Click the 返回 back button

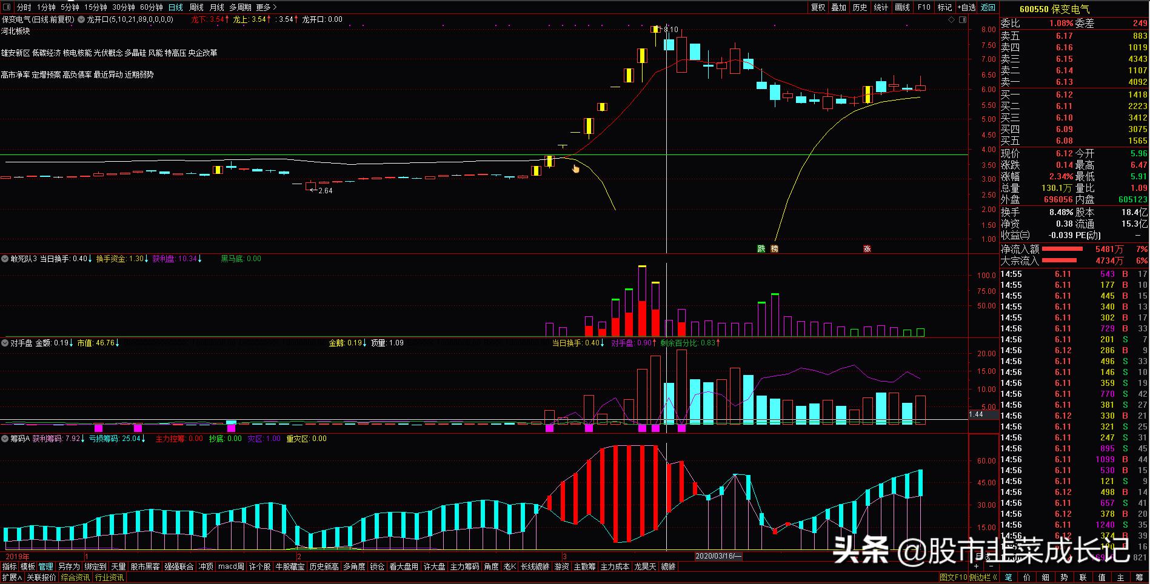(x=988, y=7)
